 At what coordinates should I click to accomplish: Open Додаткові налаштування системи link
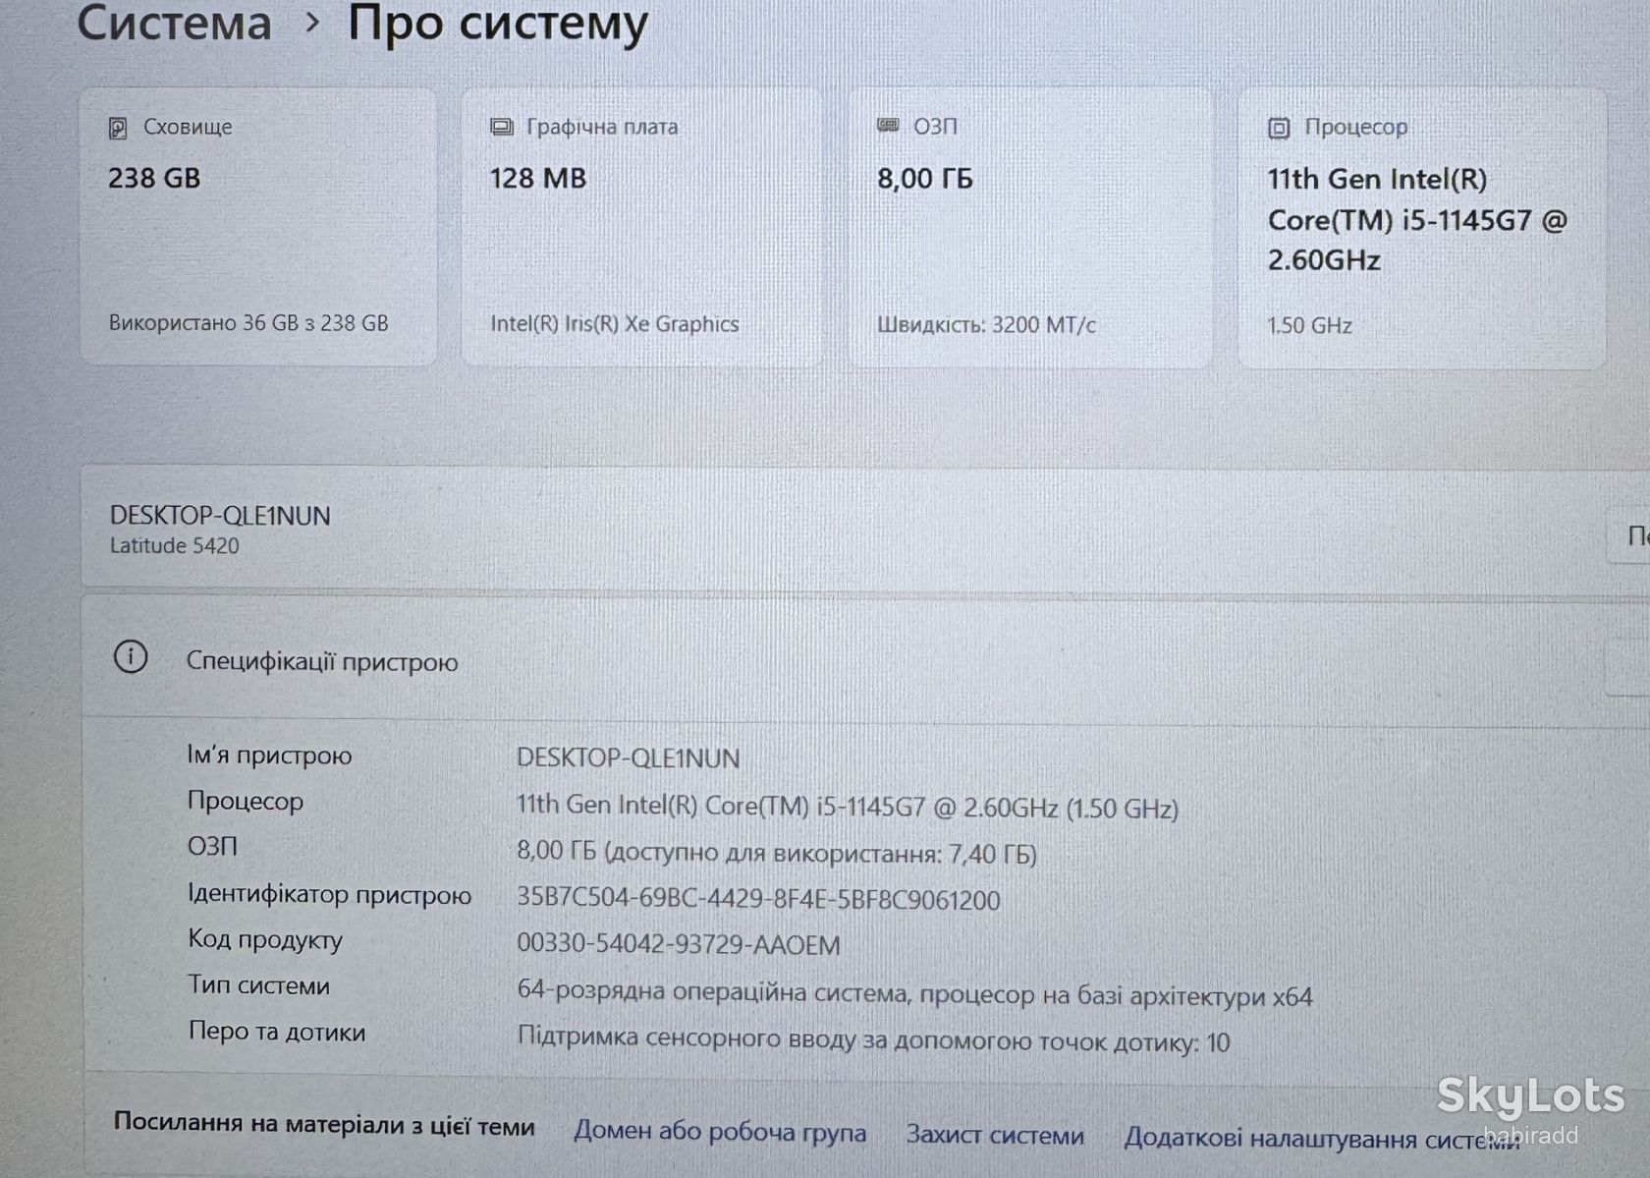[1322, 1139]
